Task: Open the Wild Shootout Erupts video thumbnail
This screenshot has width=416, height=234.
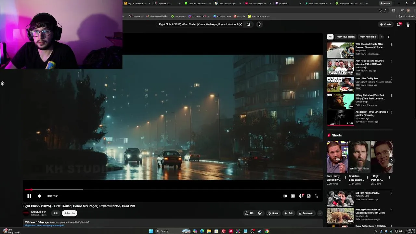Action: point(340,50)
